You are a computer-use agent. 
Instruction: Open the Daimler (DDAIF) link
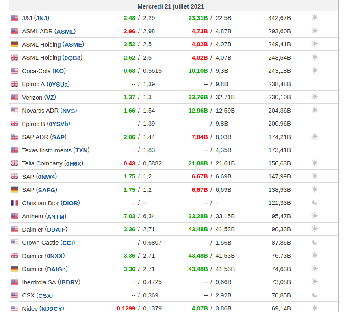tap(56, 230)
